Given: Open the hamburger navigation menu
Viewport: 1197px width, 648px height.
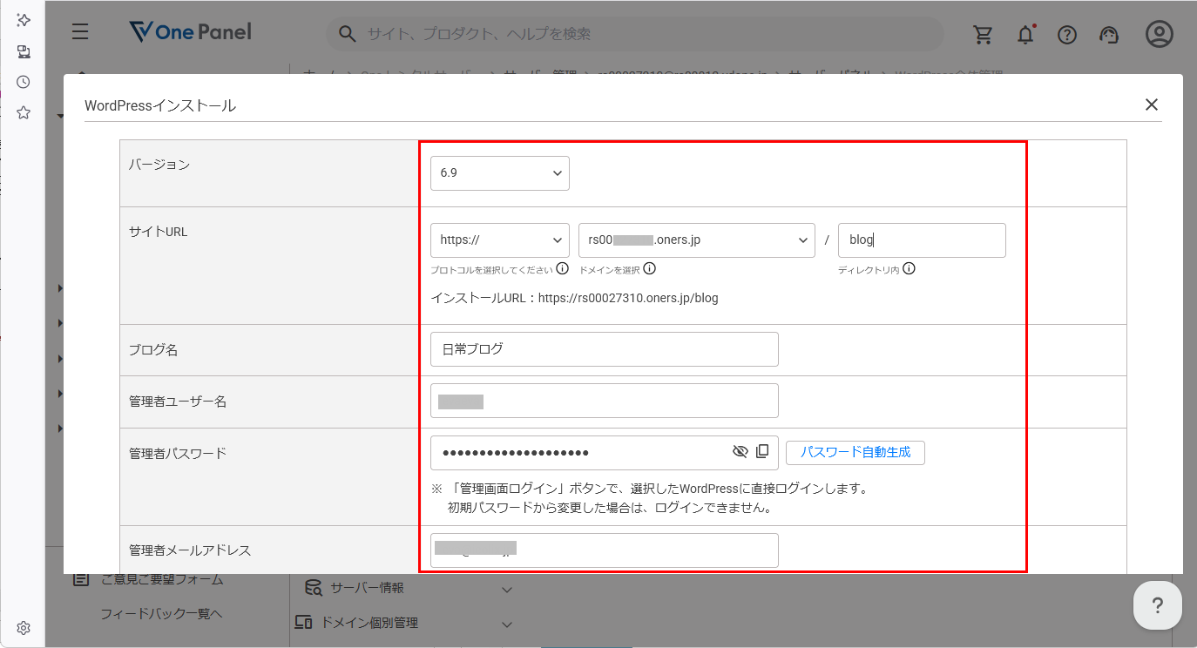Looking at the screenshot, I should coord(79,31).
